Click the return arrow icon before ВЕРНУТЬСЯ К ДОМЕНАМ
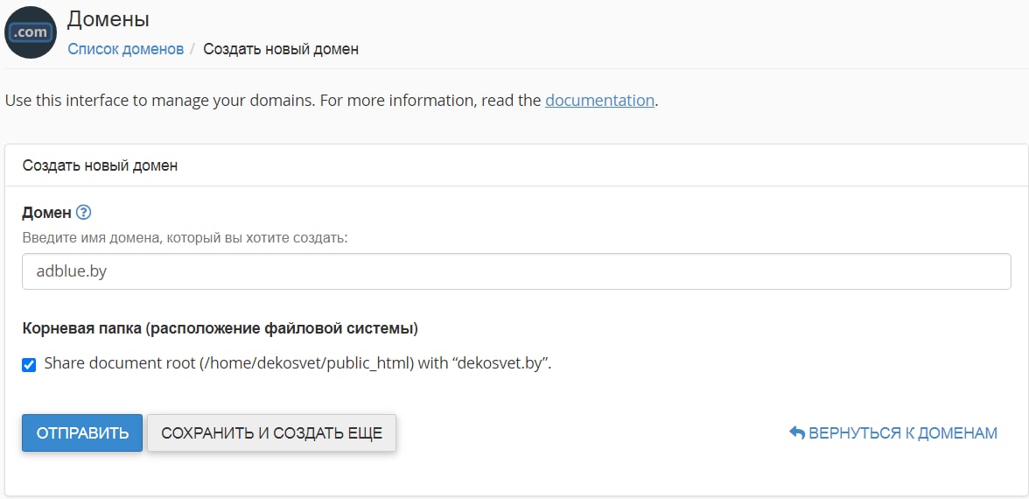Viewport: 1029px width, 499px height. pos(796,432)
